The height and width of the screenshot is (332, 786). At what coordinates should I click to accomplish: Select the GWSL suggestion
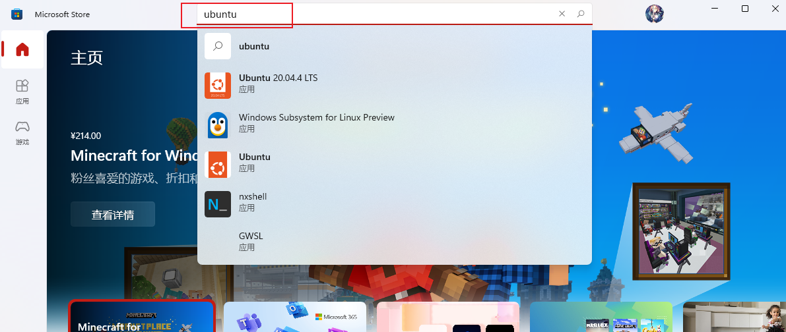tap(395, 244)
